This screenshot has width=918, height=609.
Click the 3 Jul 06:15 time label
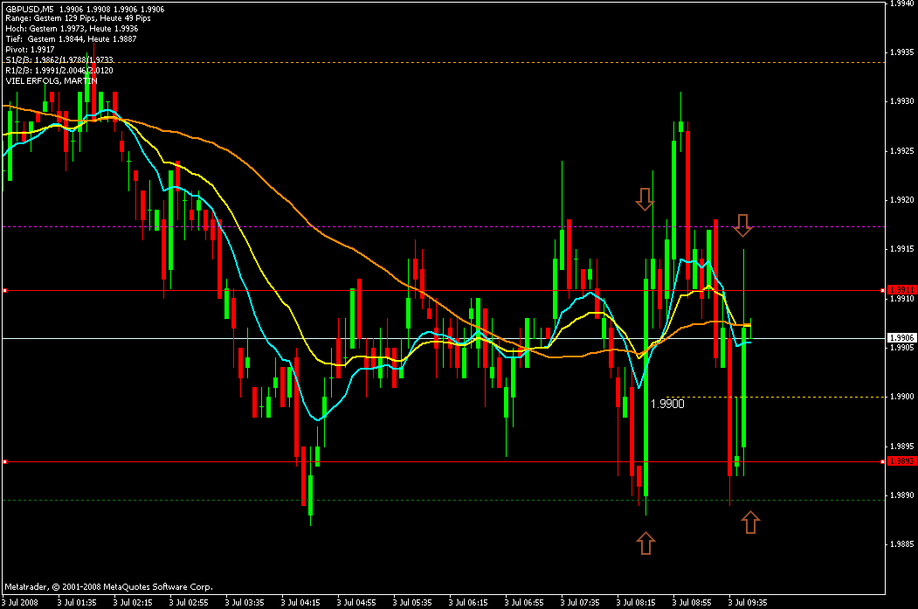click(468, 602)
